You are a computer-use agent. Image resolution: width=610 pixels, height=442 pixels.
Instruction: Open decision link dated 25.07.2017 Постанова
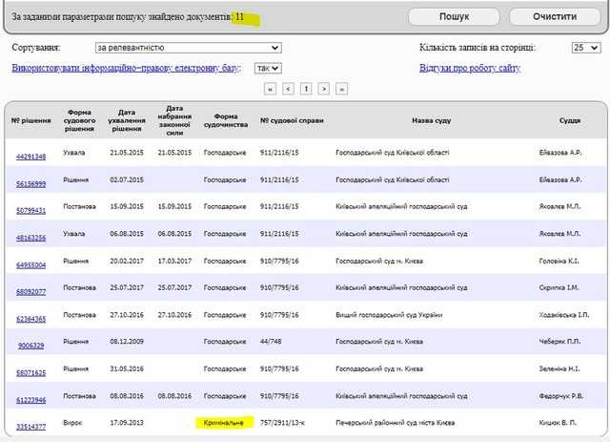coord(30,291)
